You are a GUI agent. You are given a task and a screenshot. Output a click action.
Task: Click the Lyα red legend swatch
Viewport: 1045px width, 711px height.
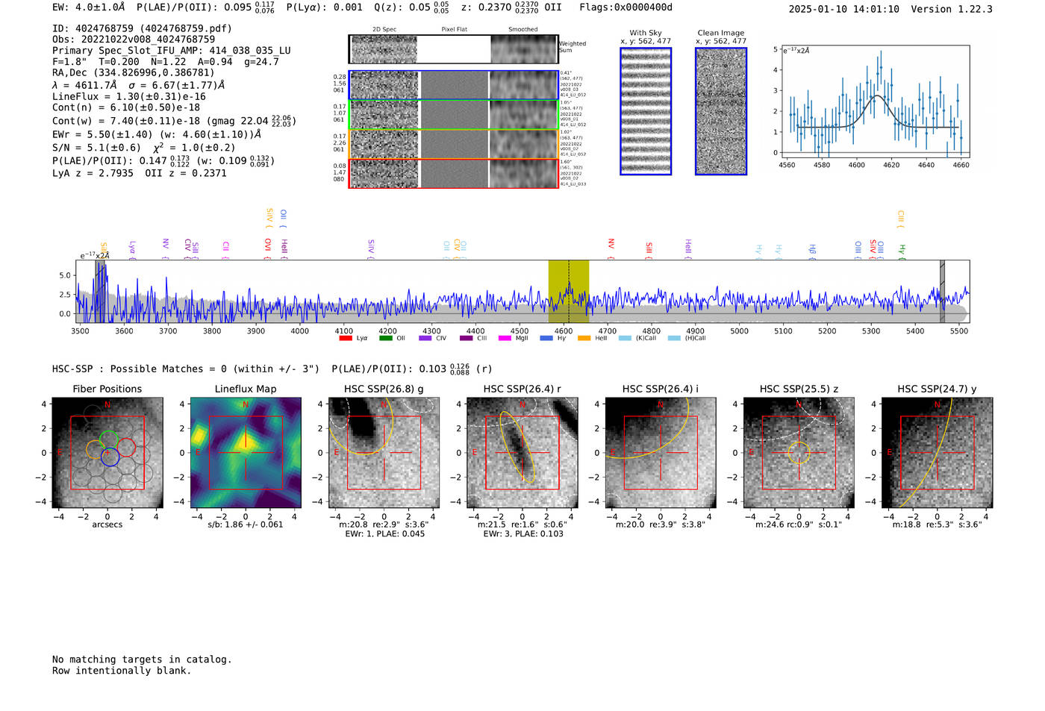point(346,339)
